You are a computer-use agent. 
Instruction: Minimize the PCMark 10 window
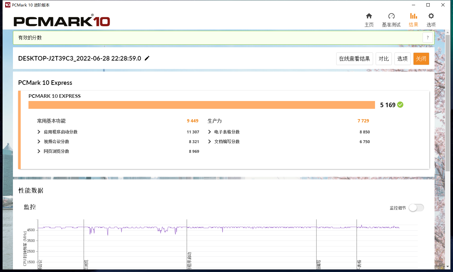pyautogui.click(x=413, y=5)
